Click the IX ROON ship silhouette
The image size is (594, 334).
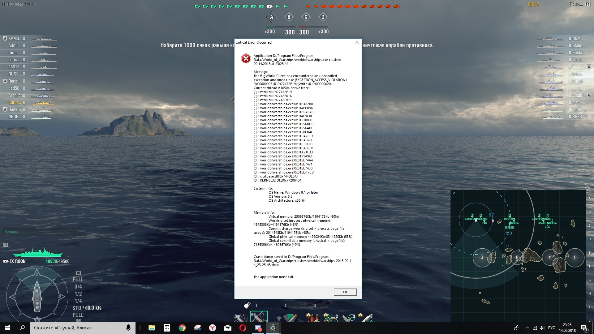(x=37, y=252)
